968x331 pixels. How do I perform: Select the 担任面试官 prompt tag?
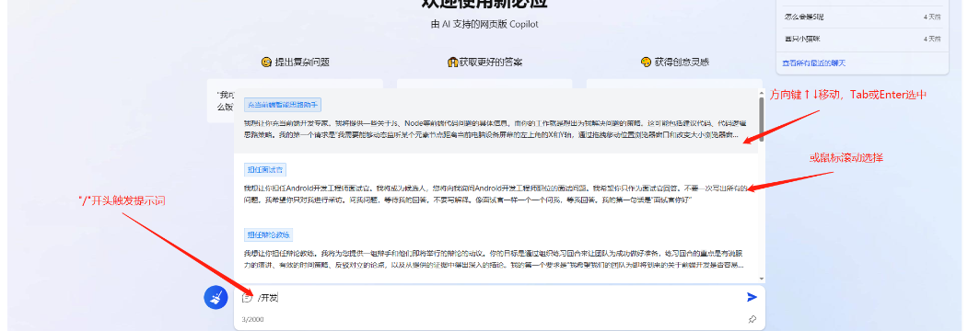(x=266, y=170)
